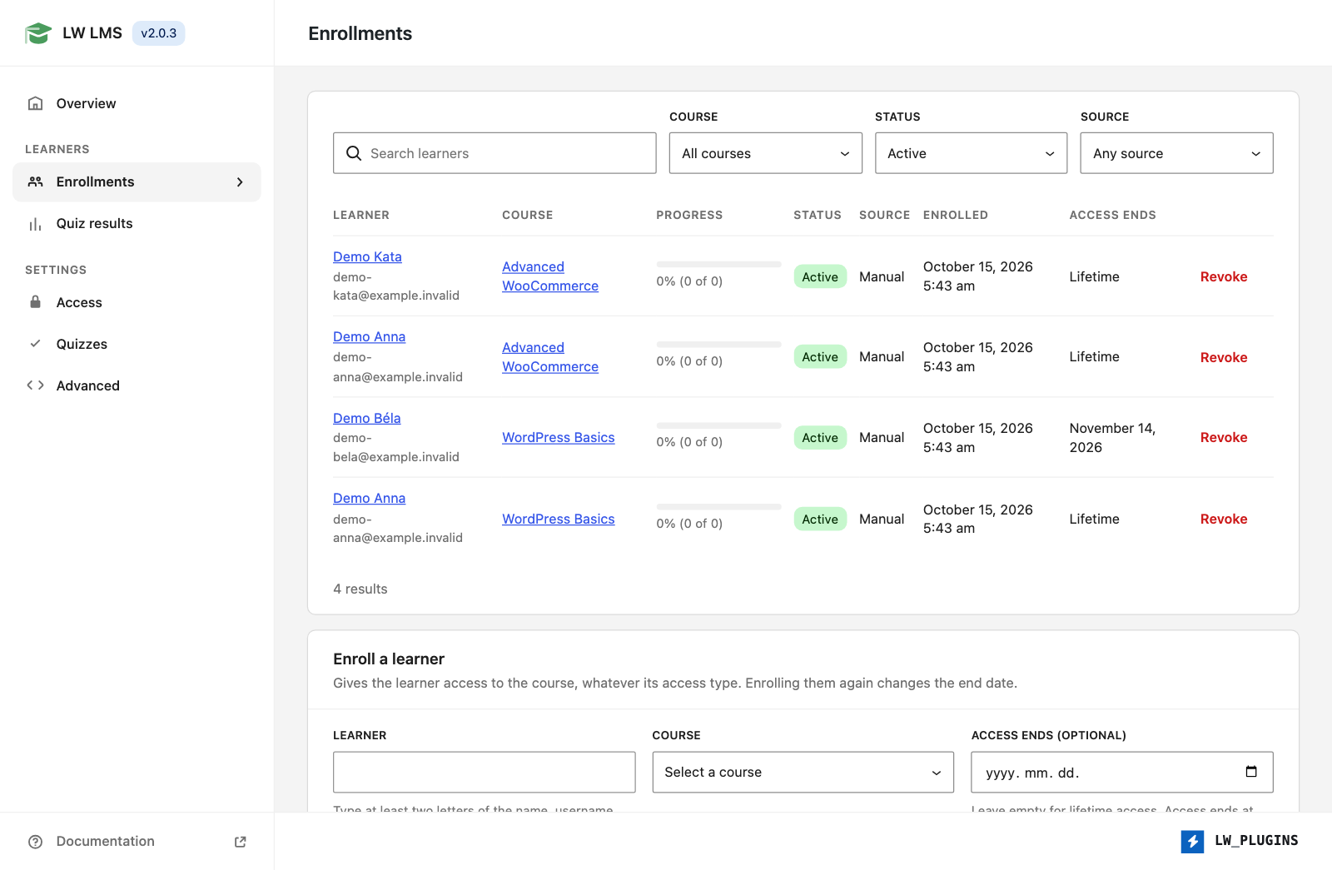Open WordPress Basics course in Demo Béla row
Screen dimensions: 1332x870
tap(559, 437)
